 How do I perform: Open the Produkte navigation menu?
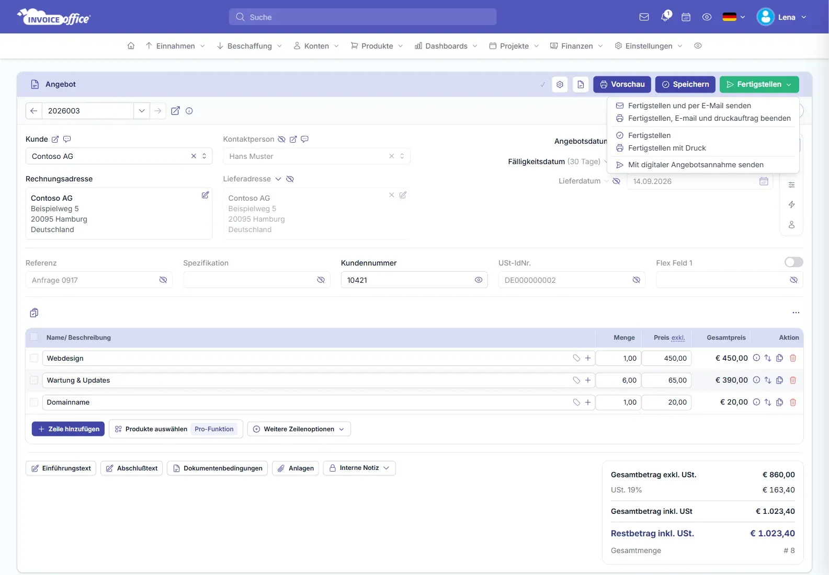click(x=377, y=46)
